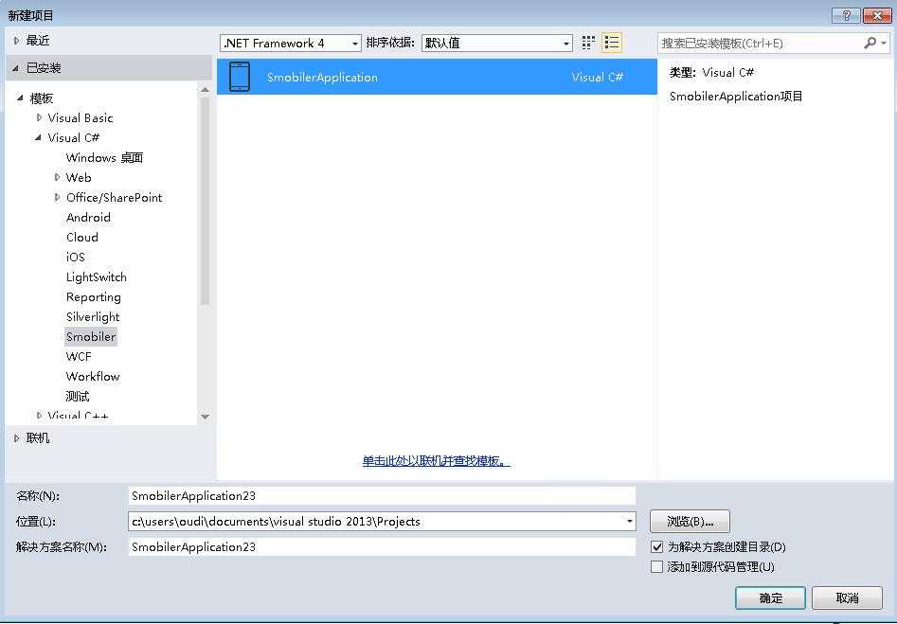The width and height of the screenshot is (897, 624).
Task: Open the dialog help question button
Action: 847,15
